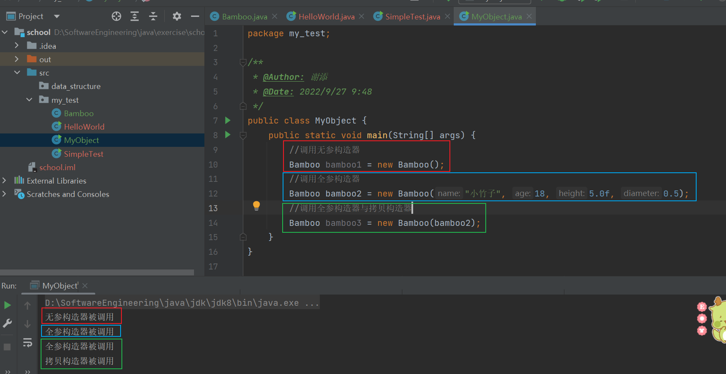Screen dimensions: 726x374
Task: Click run gutter arrow beside main method
Action: click(228, 135)
